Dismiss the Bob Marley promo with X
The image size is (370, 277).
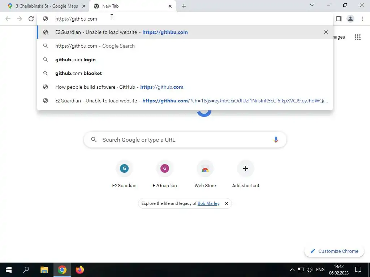[x=227, y=203]
